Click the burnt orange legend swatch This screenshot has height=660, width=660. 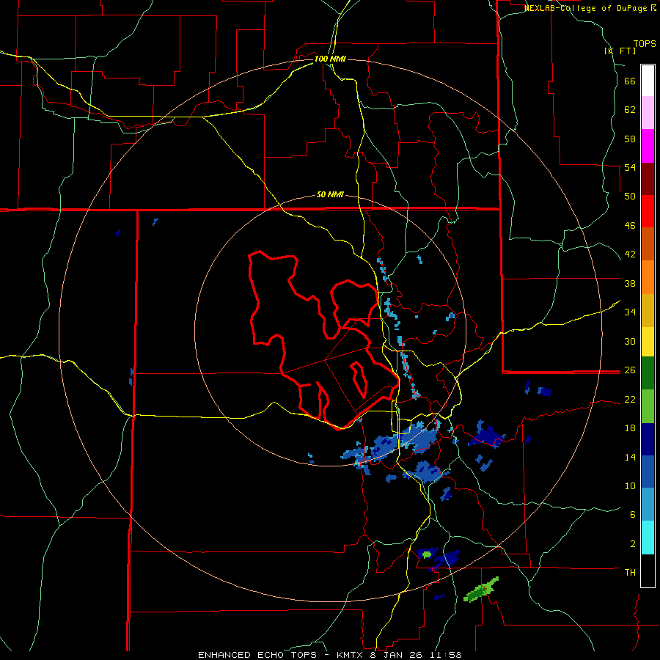[x=648, y=244]
